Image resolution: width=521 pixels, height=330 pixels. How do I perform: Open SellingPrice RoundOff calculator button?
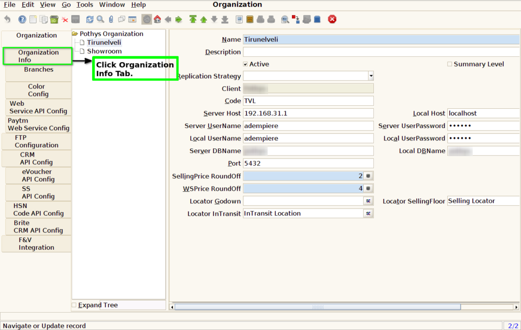pyautogui.click(x=368, y=176)
